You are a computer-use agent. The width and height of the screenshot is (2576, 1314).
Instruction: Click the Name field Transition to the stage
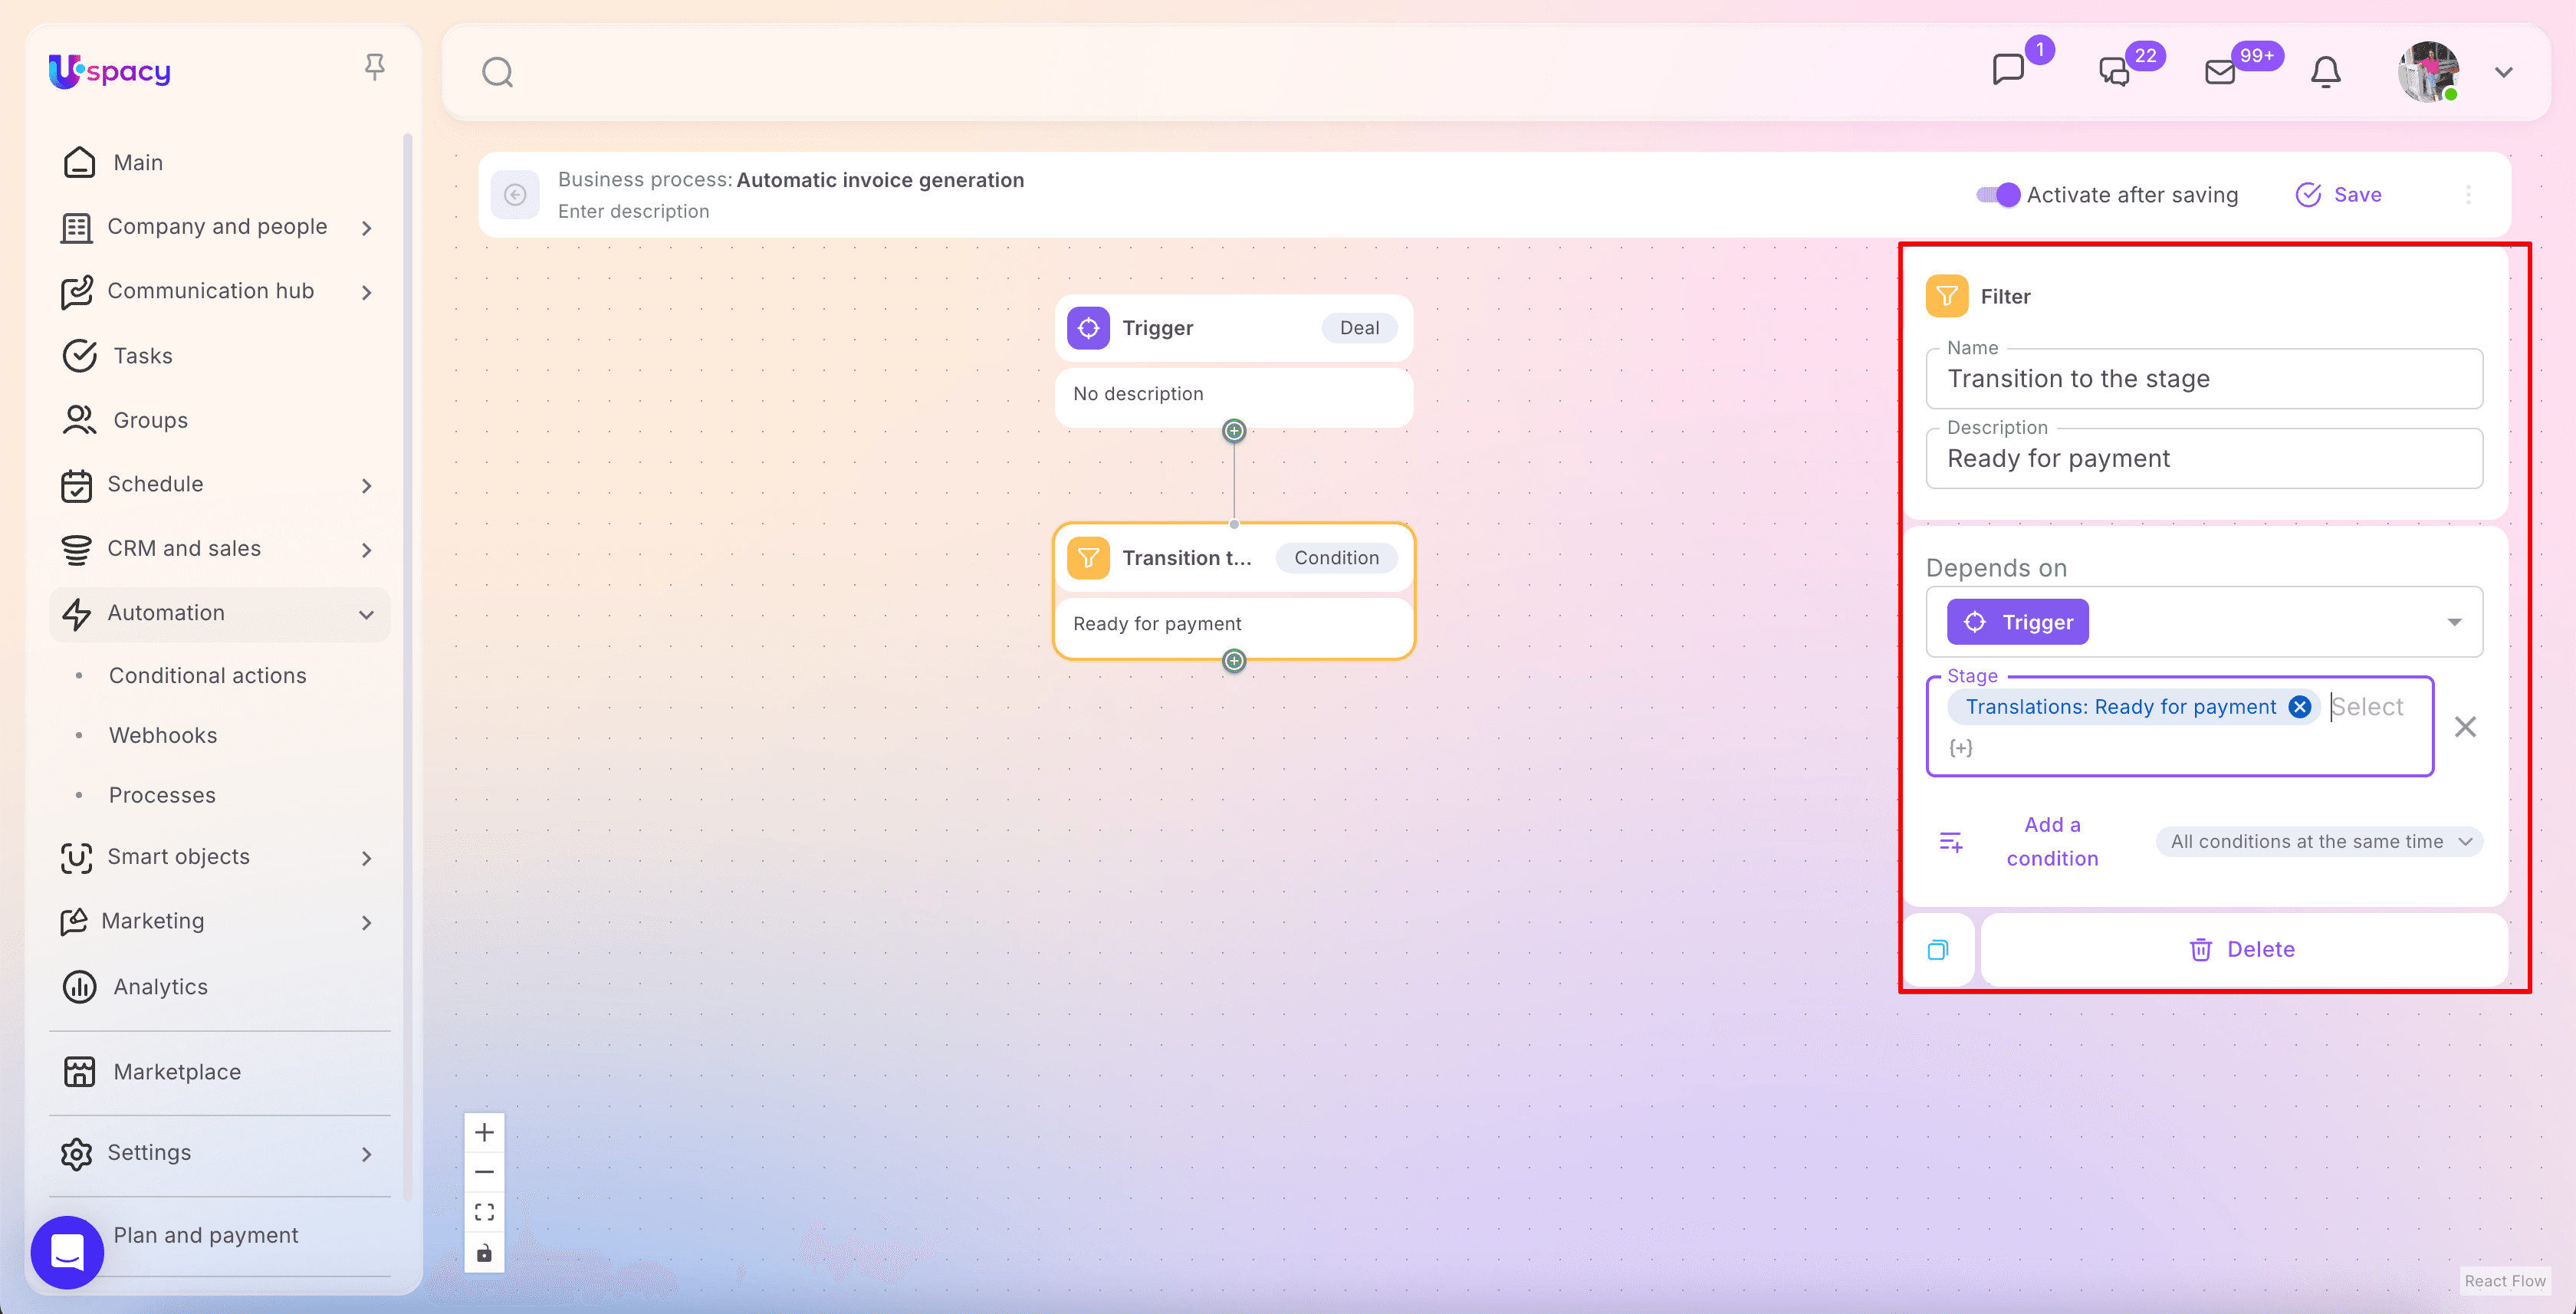[x=2204, y=379]
